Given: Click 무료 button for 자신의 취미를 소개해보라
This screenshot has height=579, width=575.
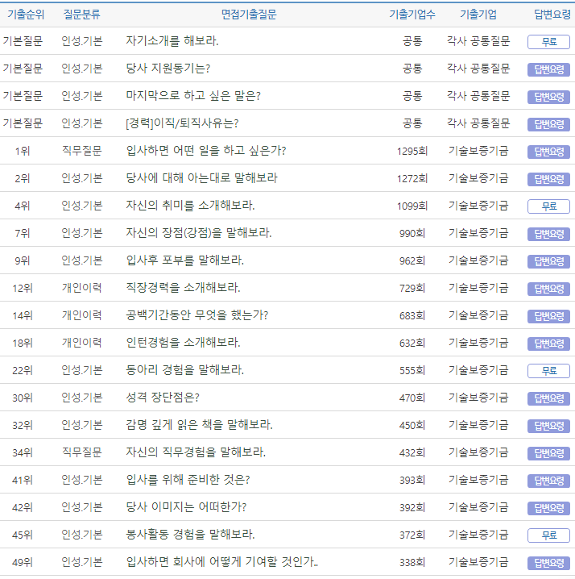Looking at the screenshot, I should pyautogui.click(x=548, y=206).
